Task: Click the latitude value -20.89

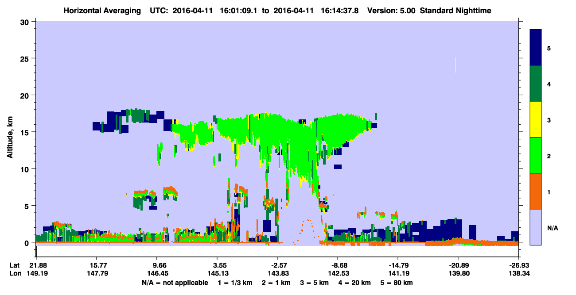Action: pyautogui.click(x=458, y=265)
